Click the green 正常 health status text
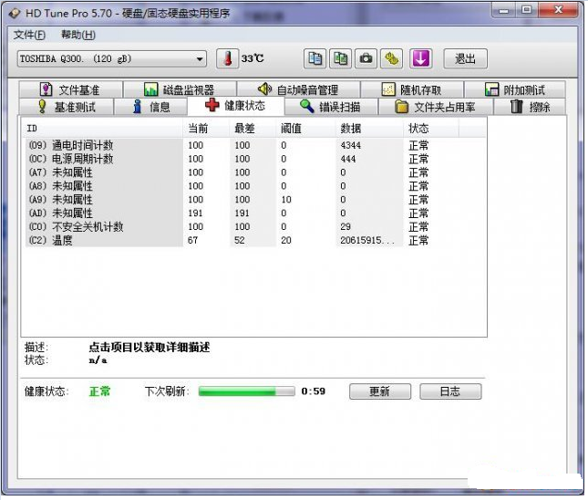This screenshot has width=588, height=500. click(x=99, y=391)
